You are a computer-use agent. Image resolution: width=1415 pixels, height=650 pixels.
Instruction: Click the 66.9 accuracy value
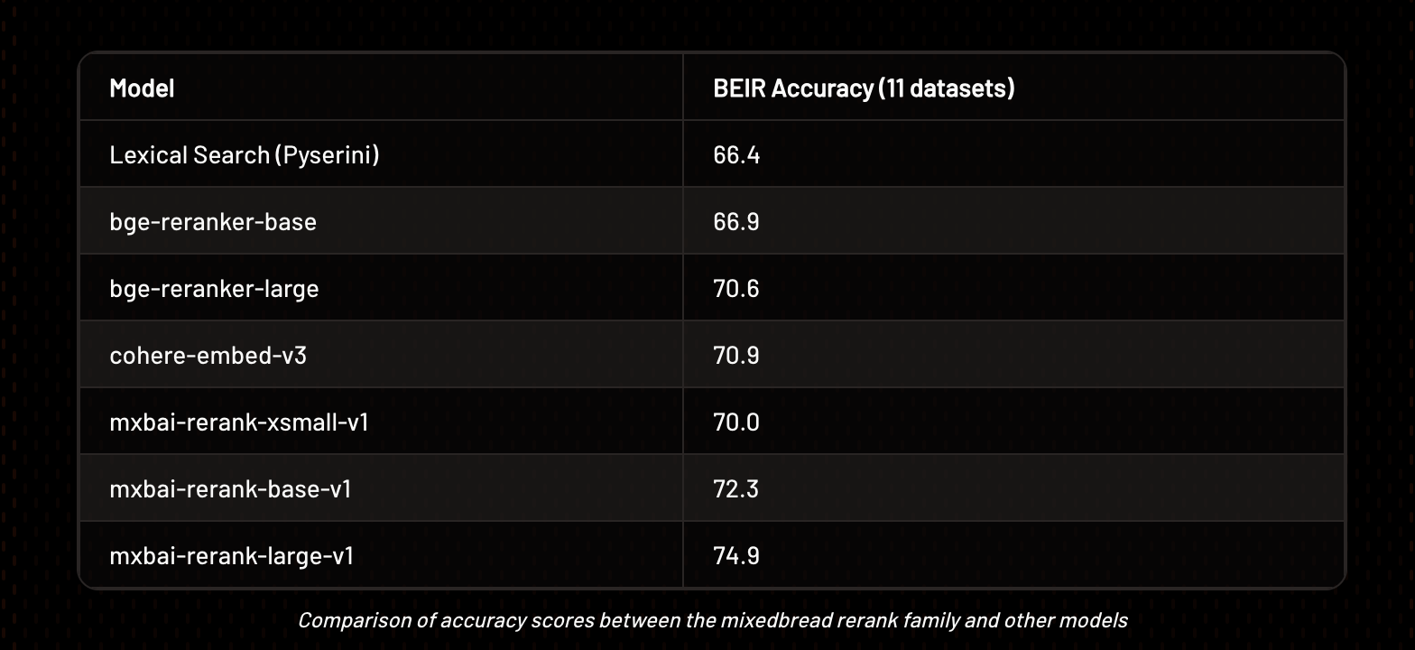(x=736, y=222)
